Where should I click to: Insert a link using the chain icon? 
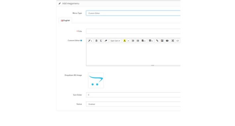pos(157,41)
